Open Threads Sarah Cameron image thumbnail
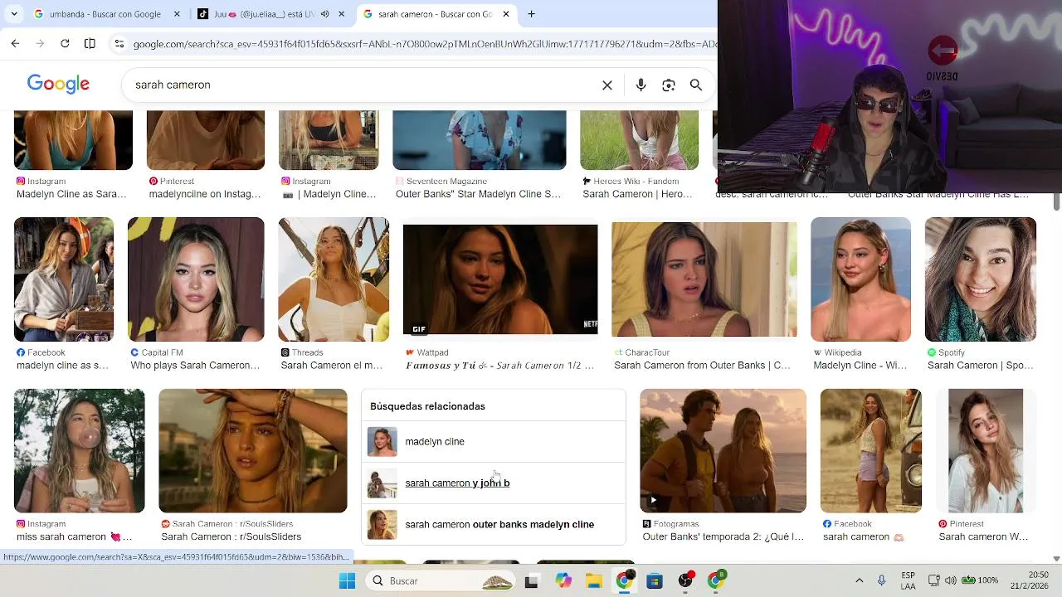 pos(334,279)
